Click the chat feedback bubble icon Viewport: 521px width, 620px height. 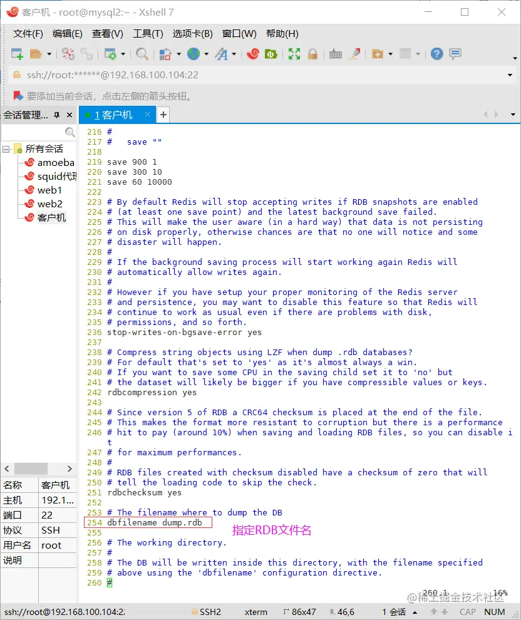click(455, 54)
